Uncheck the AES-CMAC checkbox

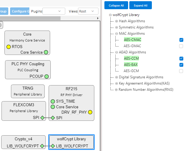(181, 40)
